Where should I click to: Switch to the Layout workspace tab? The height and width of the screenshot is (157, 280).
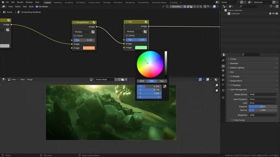pos(48,3)
